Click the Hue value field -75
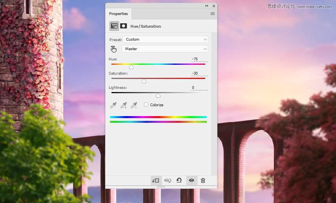The height and width of the screenshot is (203, 336). pyautogui.click(x=199, y=59)
